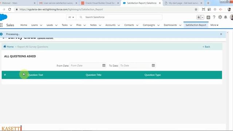This screenshot has width=233, height=131.
Task: Click the info icon in Processing banner
Action: point(1,34)
